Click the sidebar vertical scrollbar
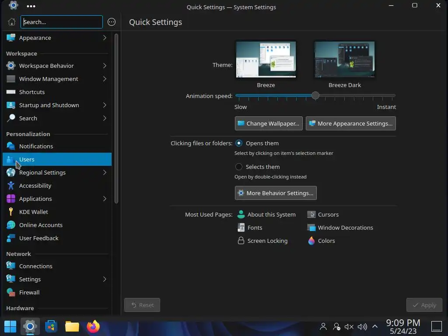Image resolution: width=448 pixels, height=336 pixels. click(116, 119)
